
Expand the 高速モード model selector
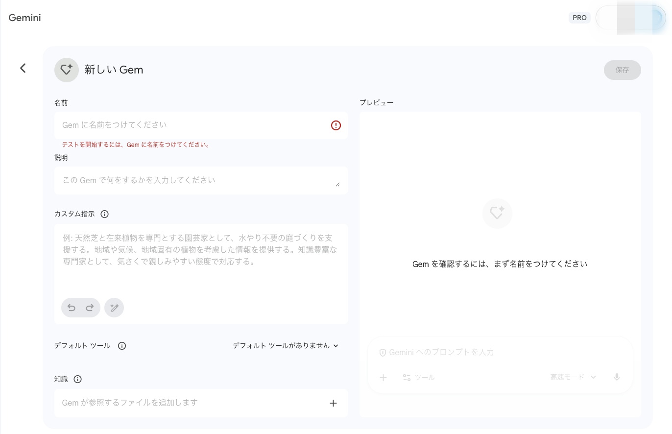(x=573, y=377)
